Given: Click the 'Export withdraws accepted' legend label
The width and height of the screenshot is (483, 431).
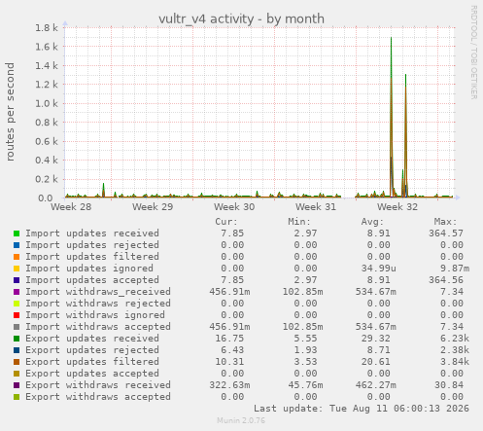Looking at the screenshot, I should (x=98, y=397).
